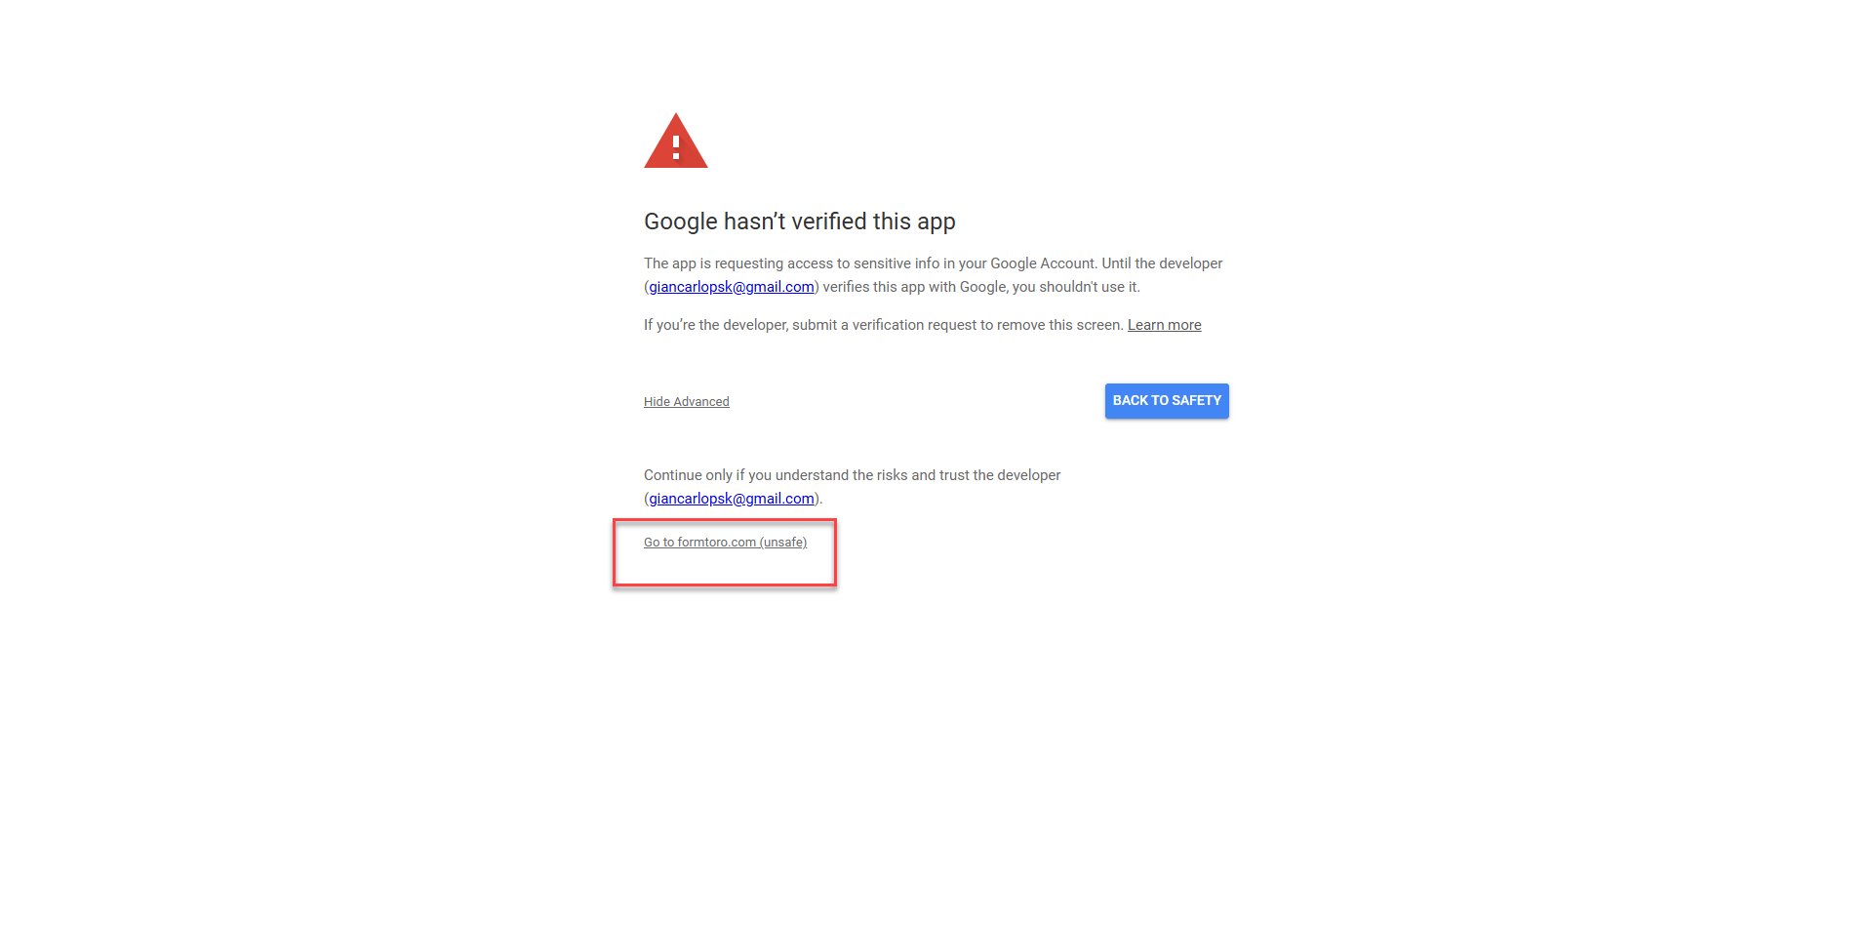Click the Continue only if you understand text
This screenshot has height=928, width=1873.
coord(852,475)
